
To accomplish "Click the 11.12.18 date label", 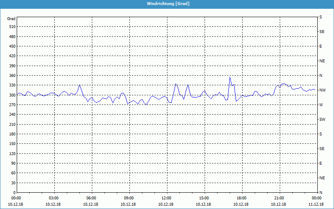I will click(316, 204).
